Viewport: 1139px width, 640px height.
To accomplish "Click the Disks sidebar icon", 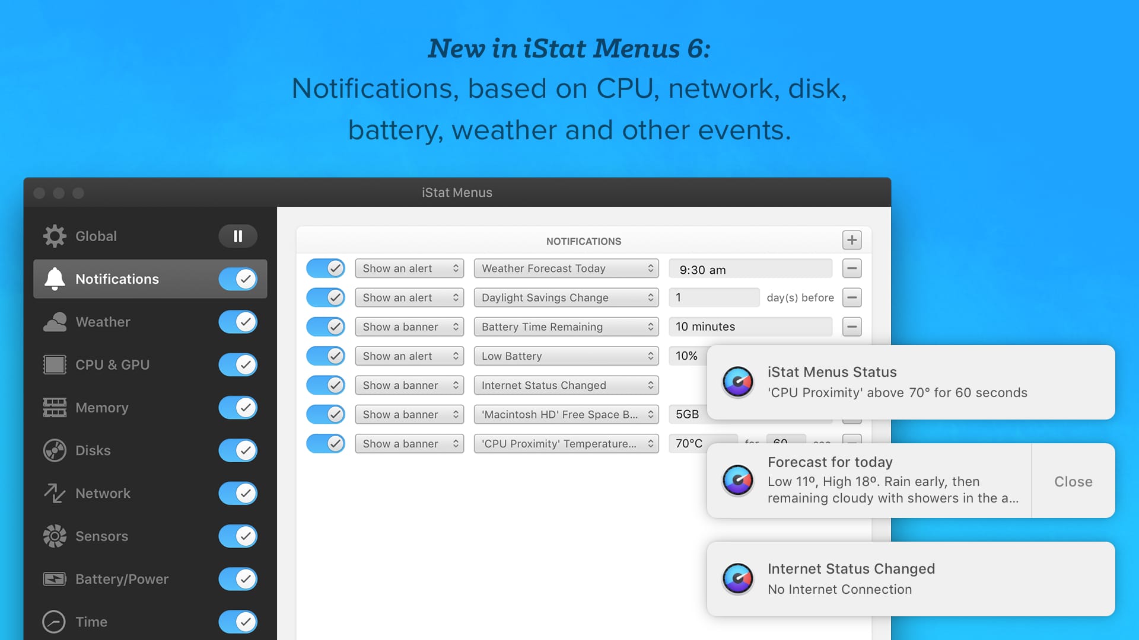I will coord(53,450).
